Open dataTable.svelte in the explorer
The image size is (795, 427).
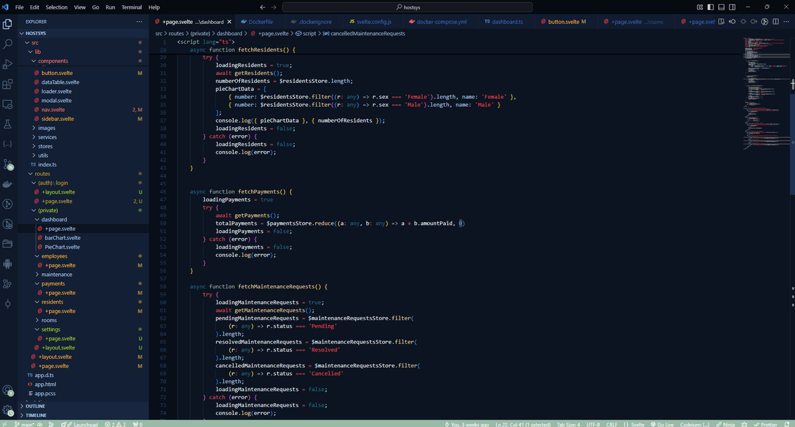pos(60,82)
